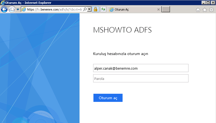The width and height of the screenshot is (216, 123).
Task: Click the browser Forward arrow button
Action: (x=12, y=9)
